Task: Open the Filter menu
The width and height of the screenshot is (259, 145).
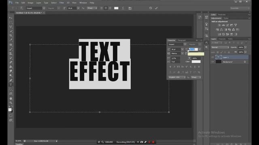Action: click(x=62, y=3)
